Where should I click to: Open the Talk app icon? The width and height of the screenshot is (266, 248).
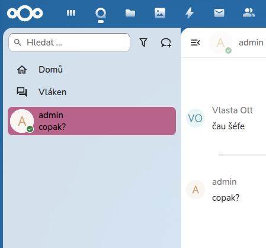[x=101, y=13]
